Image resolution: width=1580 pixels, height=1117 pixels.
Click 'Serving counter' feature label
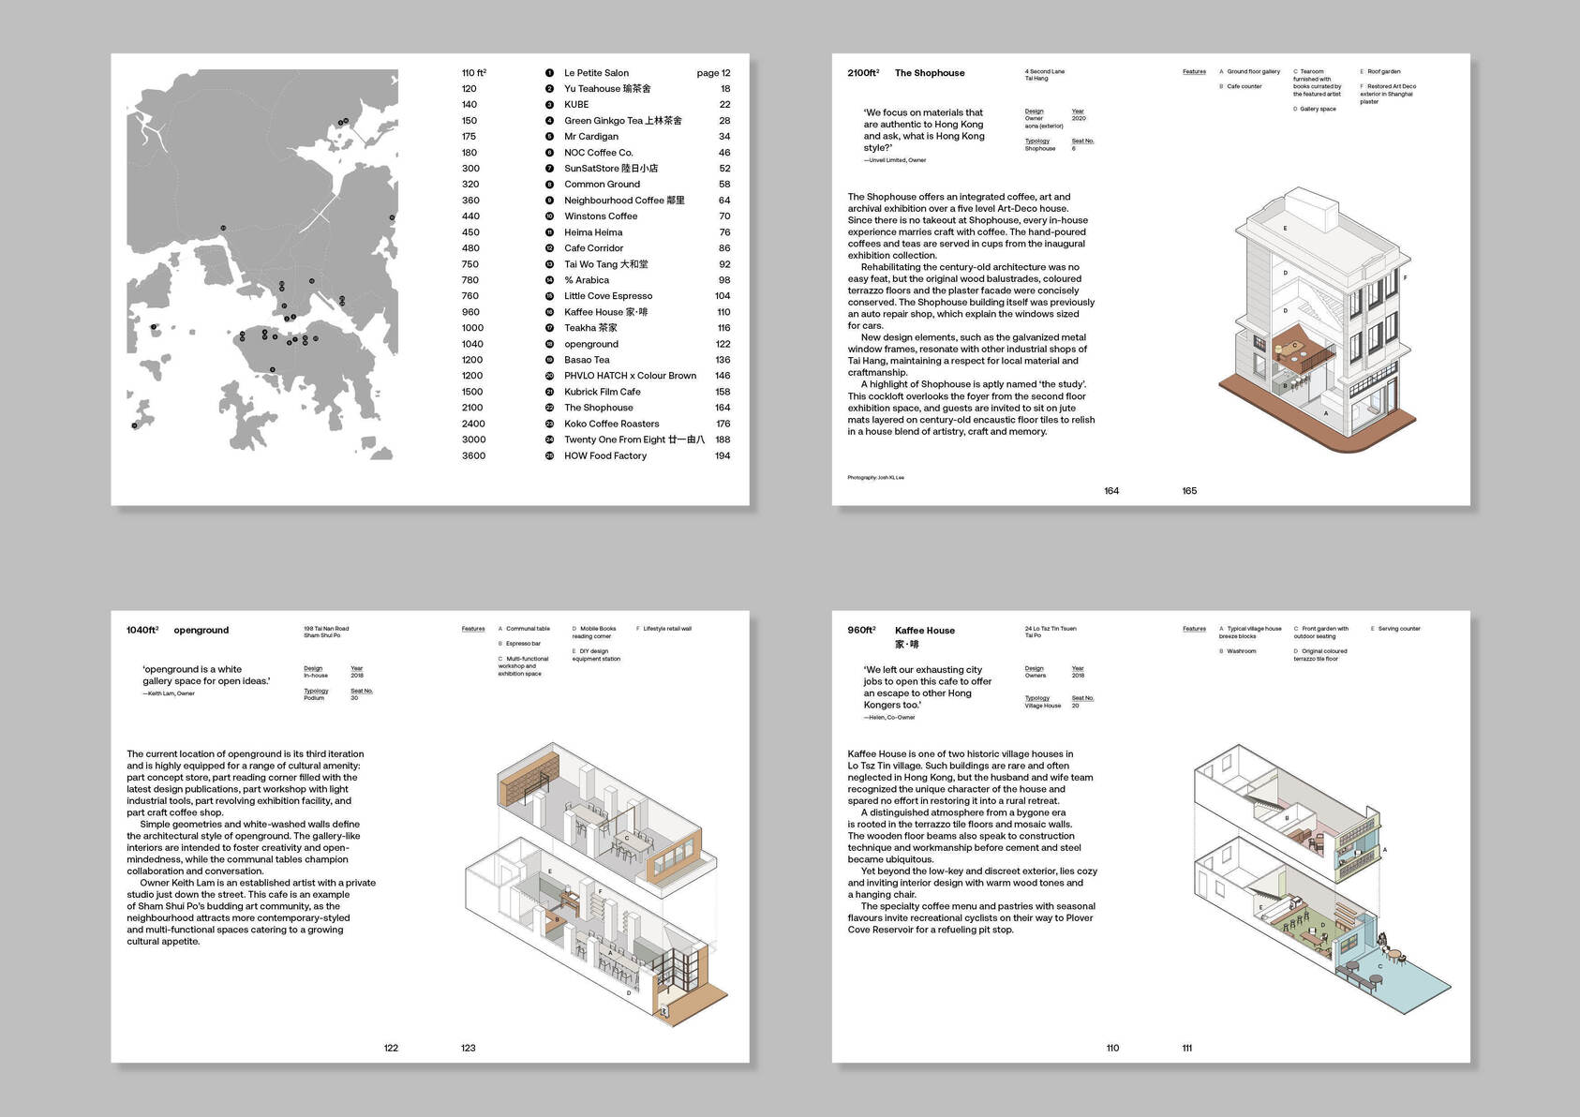click(1399, 629)
